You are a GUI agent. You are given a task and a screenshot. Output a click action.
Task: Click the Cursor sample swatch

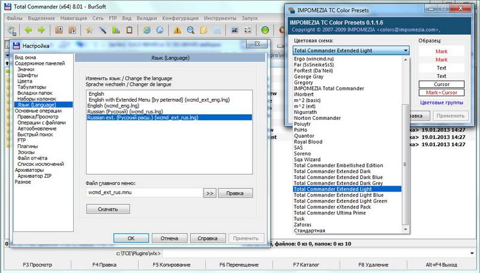(442, 84)
